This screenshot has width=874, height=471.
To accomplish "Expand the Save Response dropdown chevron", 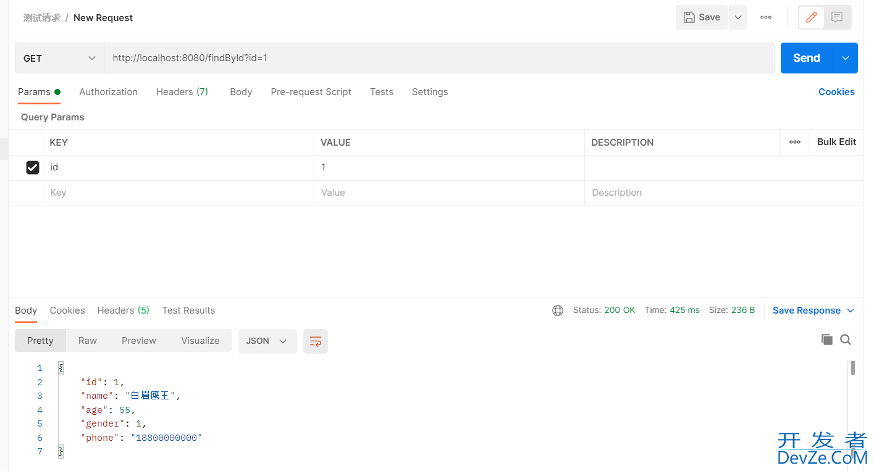I will (x=851, y=311).
